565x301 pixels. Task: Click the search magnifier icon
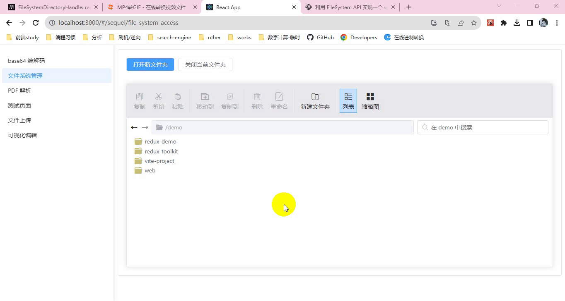click(x=425, y=127)
